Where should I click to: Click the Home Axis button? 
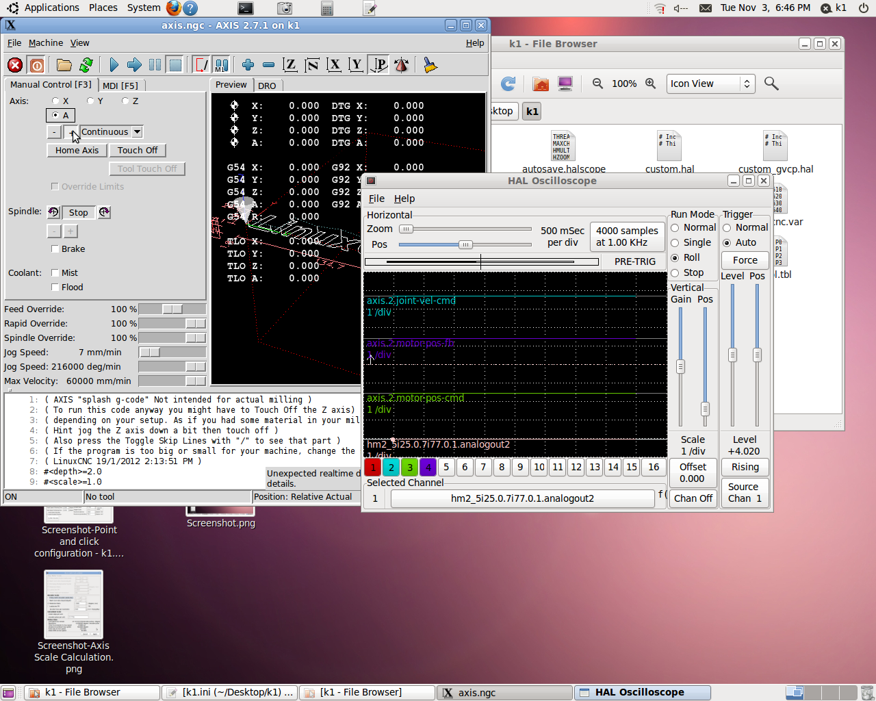[x=77, y=151]
